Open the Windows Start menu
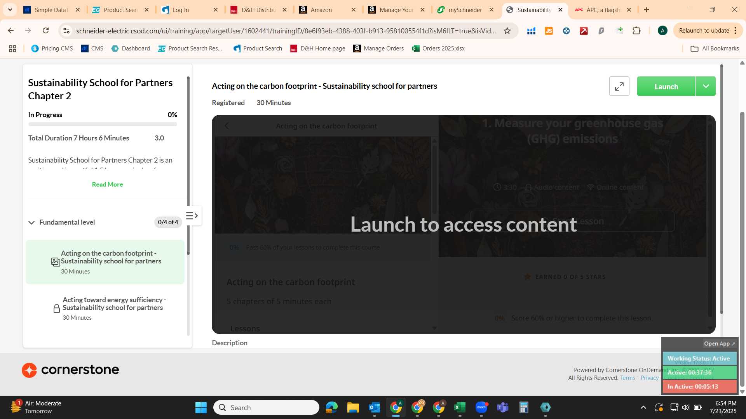 pos(201,407)
